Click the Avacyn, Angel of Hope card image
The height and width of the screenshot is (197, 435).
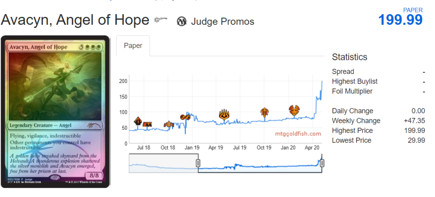(55, 112)
